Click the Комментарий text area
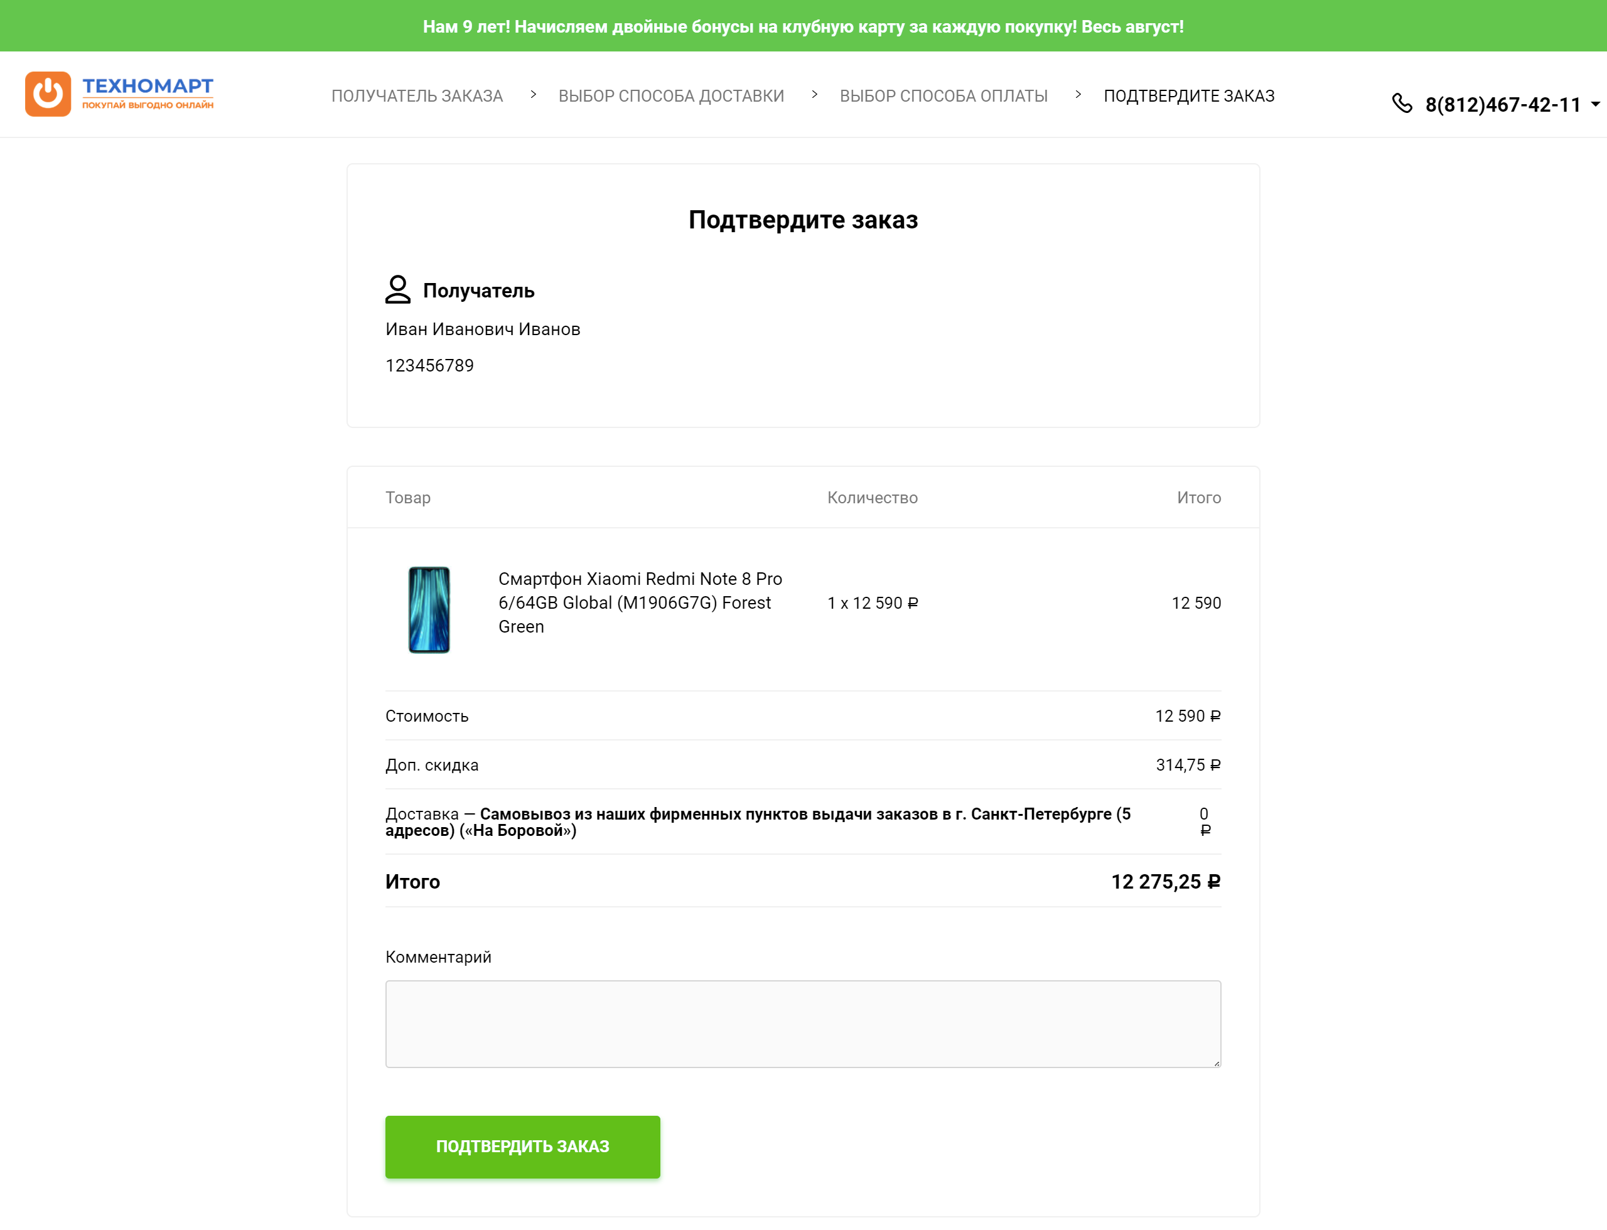This screenshot has width=1607, height=1230. click(x=803, y=1024)
